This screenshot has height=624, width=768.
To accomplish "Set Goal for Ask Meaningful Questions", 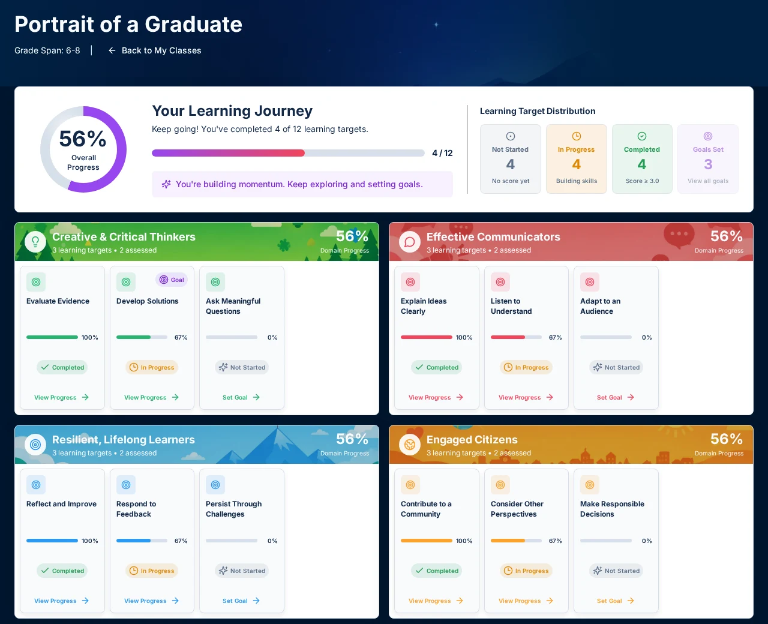I will point(241,397).
